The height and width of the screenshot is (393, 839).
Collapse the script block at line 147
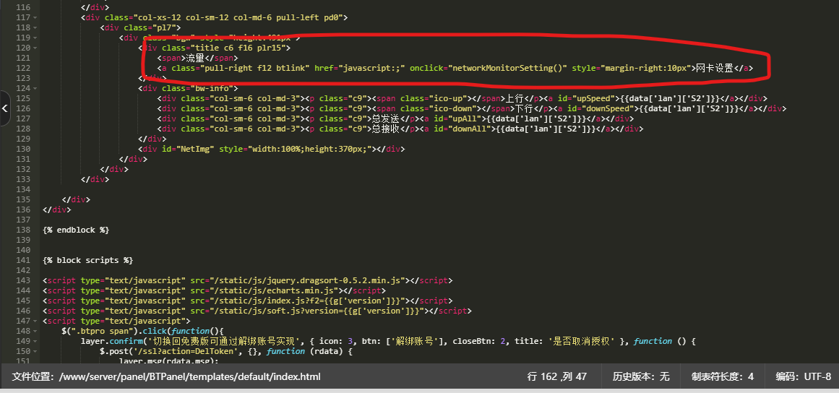pyautogui.click(x=35, y=321)
